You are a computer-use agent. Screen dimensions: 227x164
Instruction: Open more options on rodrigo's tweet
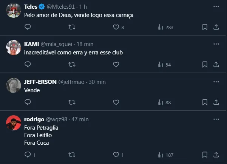click(x=216, y=119)
